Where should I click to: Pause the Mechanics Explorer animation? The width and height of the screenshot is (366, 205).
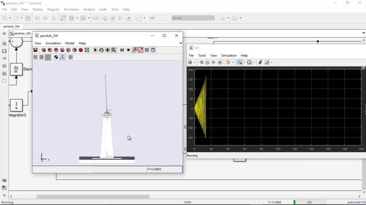pyautogui.click(x=122, y=50)
